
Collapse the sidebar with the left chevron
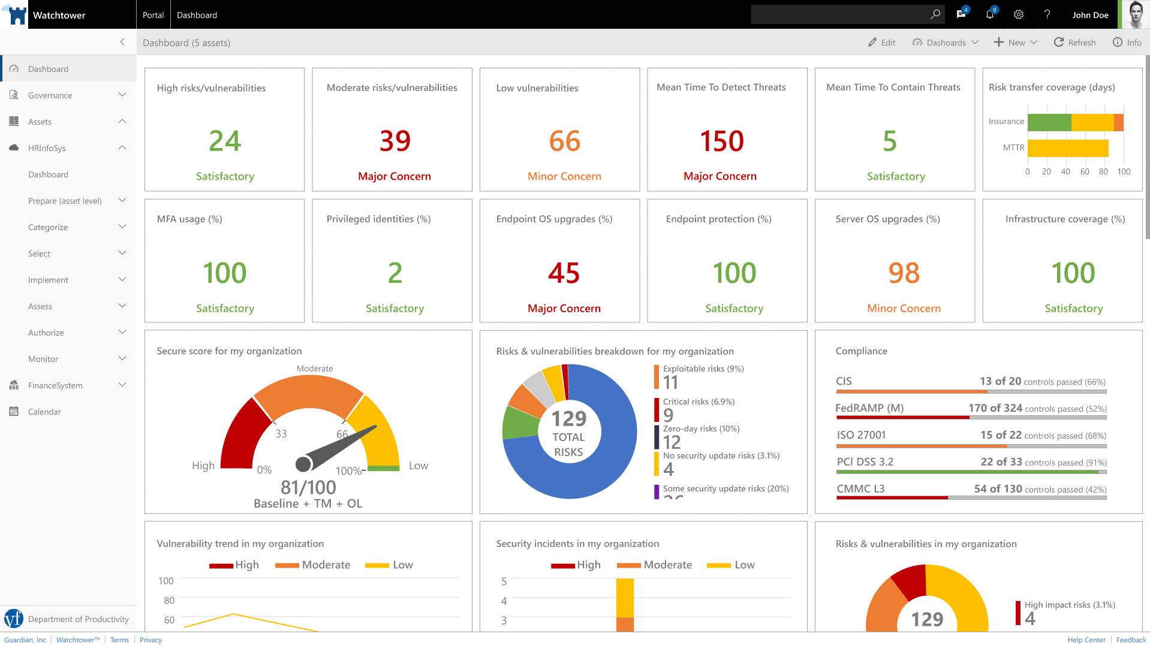[122, 42]
